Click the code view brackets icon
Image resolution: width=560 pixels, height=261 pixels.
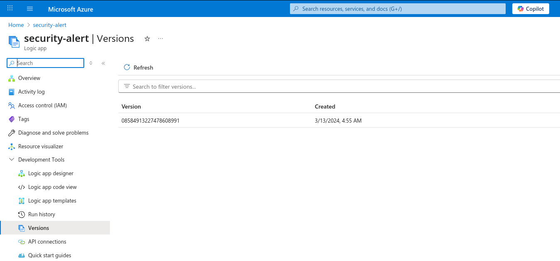(22, 187)
